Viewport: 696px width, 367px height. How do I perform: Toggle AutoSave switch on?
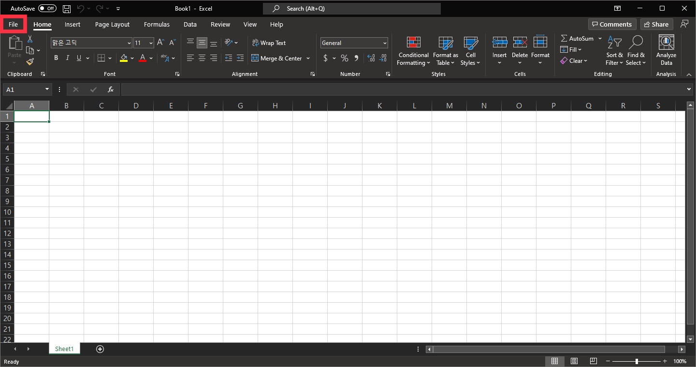pyautogui.click(x=47, y=9)
